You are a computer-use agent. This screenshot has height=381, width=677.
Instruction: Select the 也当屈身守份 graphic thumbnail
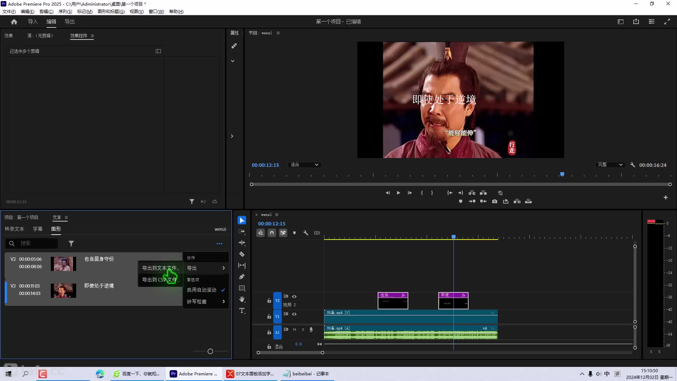tap(63, 264)
